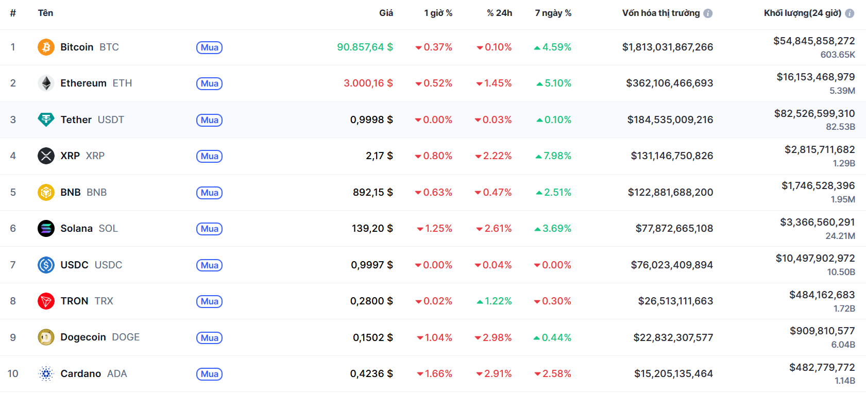Open the Ethereum coin name link
Viewport: 866px width, 393px height.
coord(83,83)
